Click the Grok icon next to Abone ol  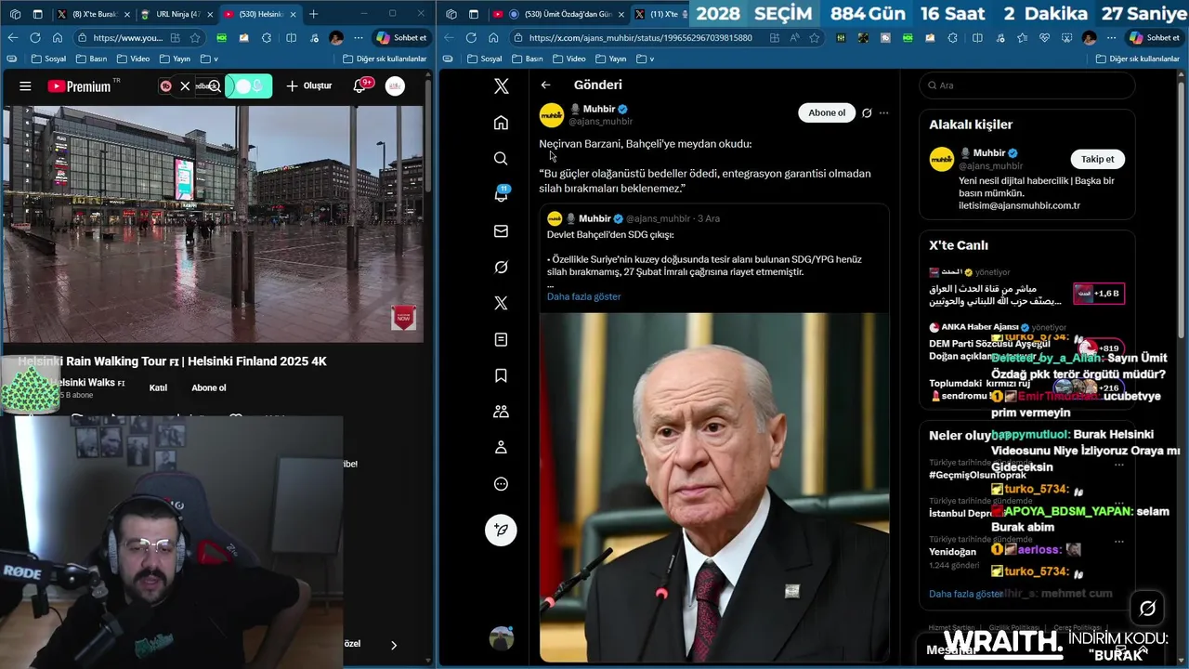click(867, 112)
